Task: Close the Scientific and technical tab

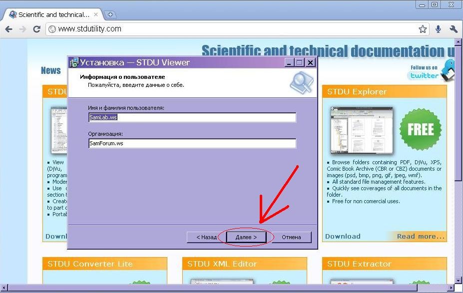Action: point(96,14)
